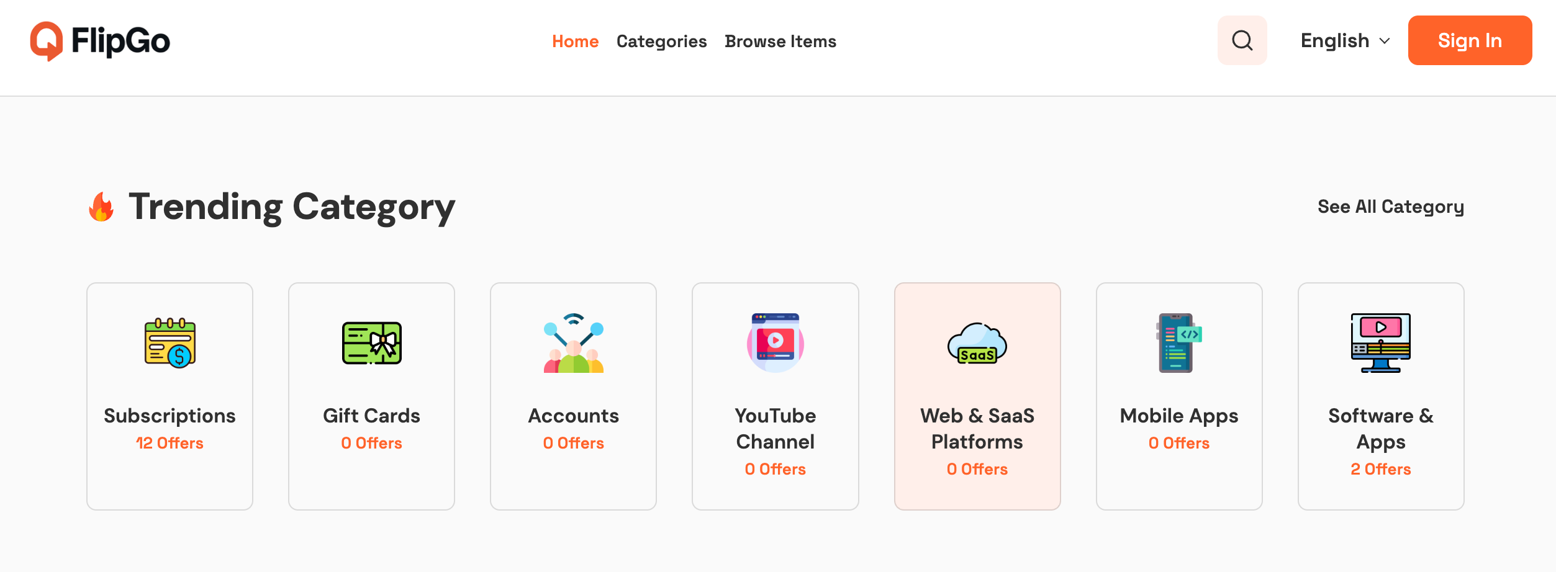1556x572 pixels.
Task: Click the trending flame icon
Action: [101, 207]
